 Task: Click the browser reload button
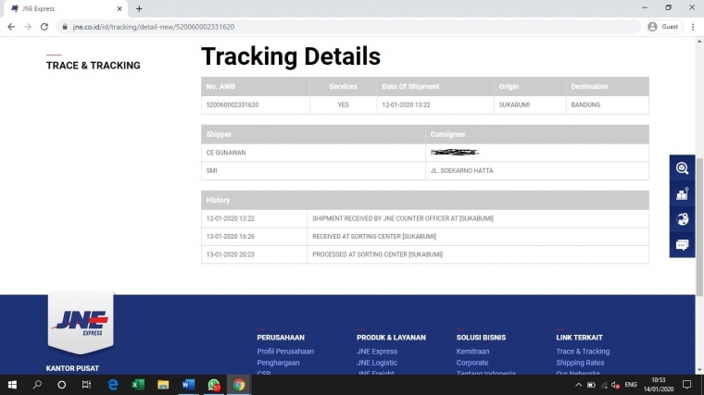pyautogui.click(x=44, y=27)
